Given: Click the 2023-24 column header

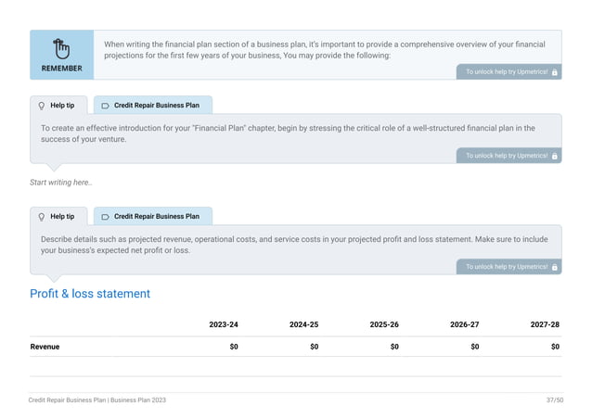Looking at the screenshot, I should click(x=223, y=325).
